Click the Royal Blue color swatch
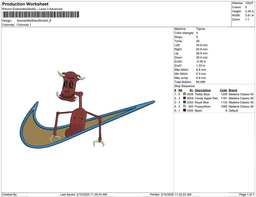Image resolution: width=256 pixels, height=197 pixels. point(184,102)
